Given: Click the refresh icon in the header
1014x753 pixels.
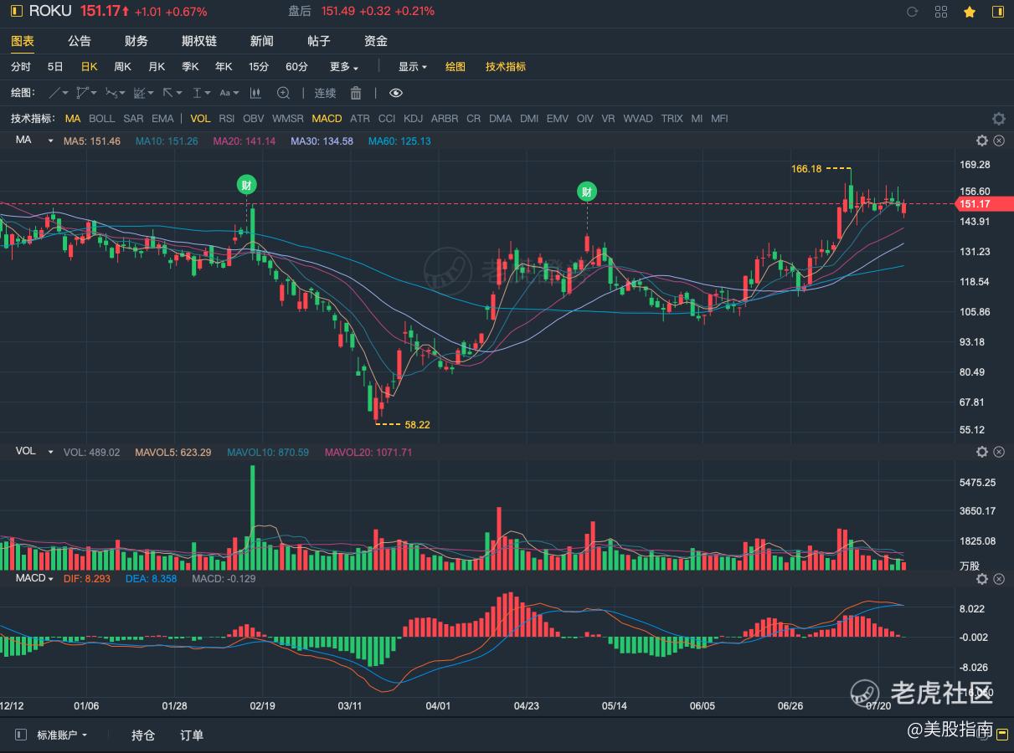Looking at the screenshot, I should [x=913, y=12].
